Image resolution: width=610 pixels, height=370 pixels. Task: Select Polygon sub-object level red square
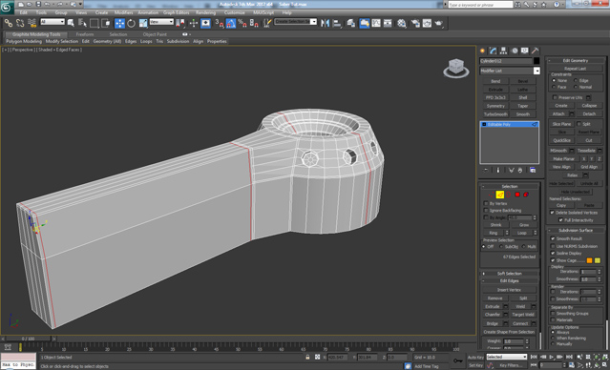pyautogui.click(x=517, y=195)
